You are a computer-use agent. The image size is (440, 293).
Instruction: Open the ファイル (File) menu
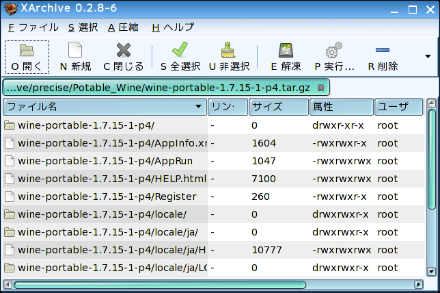[x=33, y=27]
